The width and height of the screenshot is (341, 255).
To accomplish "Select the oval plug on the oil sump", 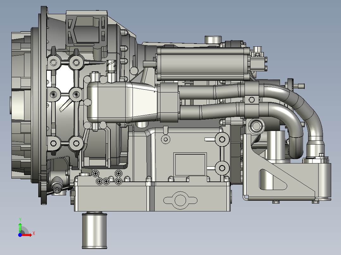I will pyautogui.click(x=180, y=200).
